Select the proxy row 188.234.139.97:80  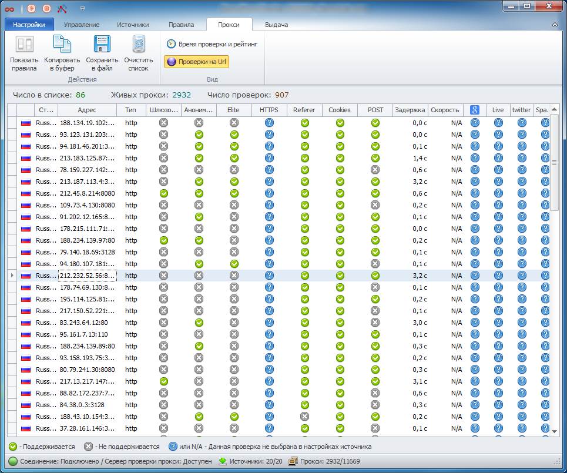coord(87,240)
